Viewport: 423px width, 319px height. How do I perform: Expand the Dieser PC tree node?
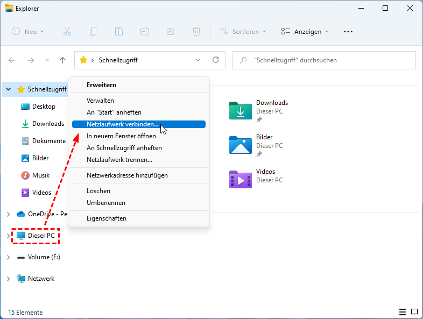click(x=8, y=236)
